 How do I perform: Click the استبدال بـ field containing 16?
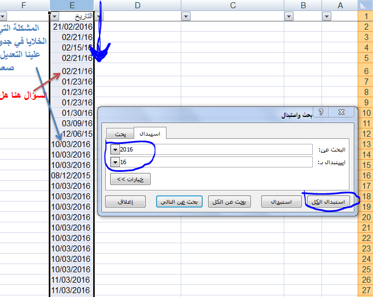pos(214,162)
